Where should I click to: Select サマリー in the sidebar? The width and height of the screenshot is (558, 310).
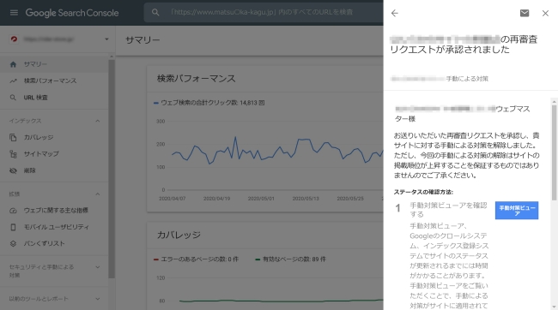pos(54,64)
